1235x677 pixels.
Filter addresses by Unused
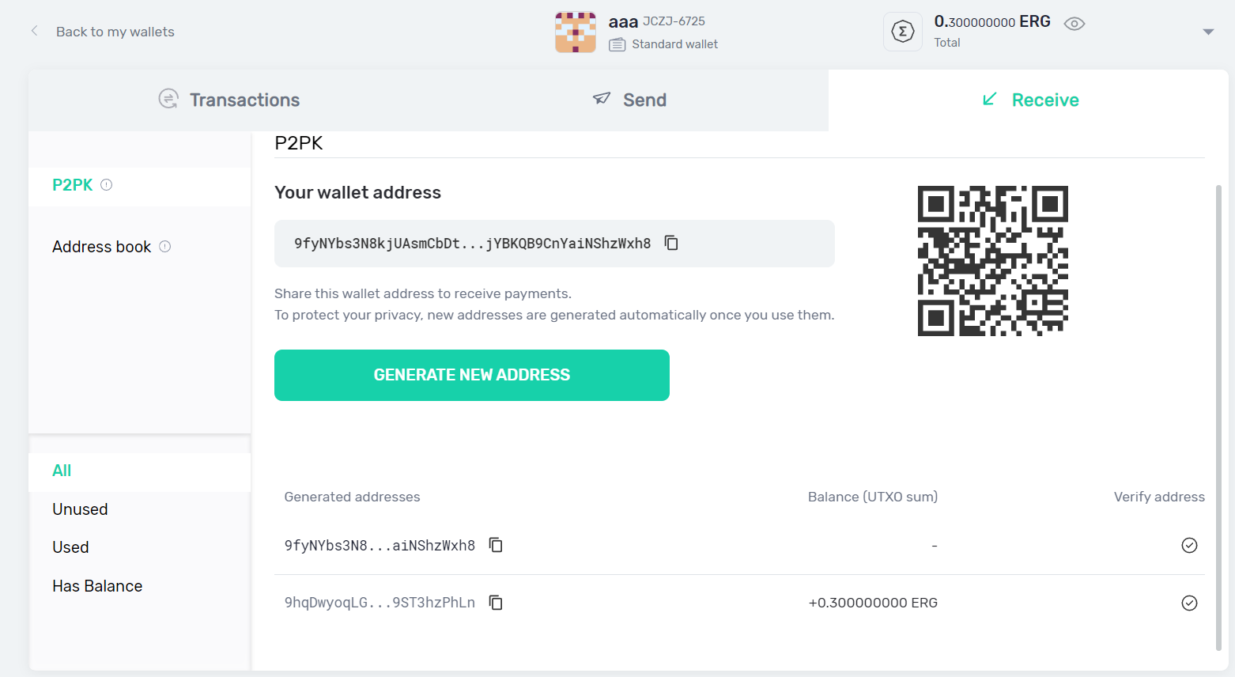(x=80, y=509)
